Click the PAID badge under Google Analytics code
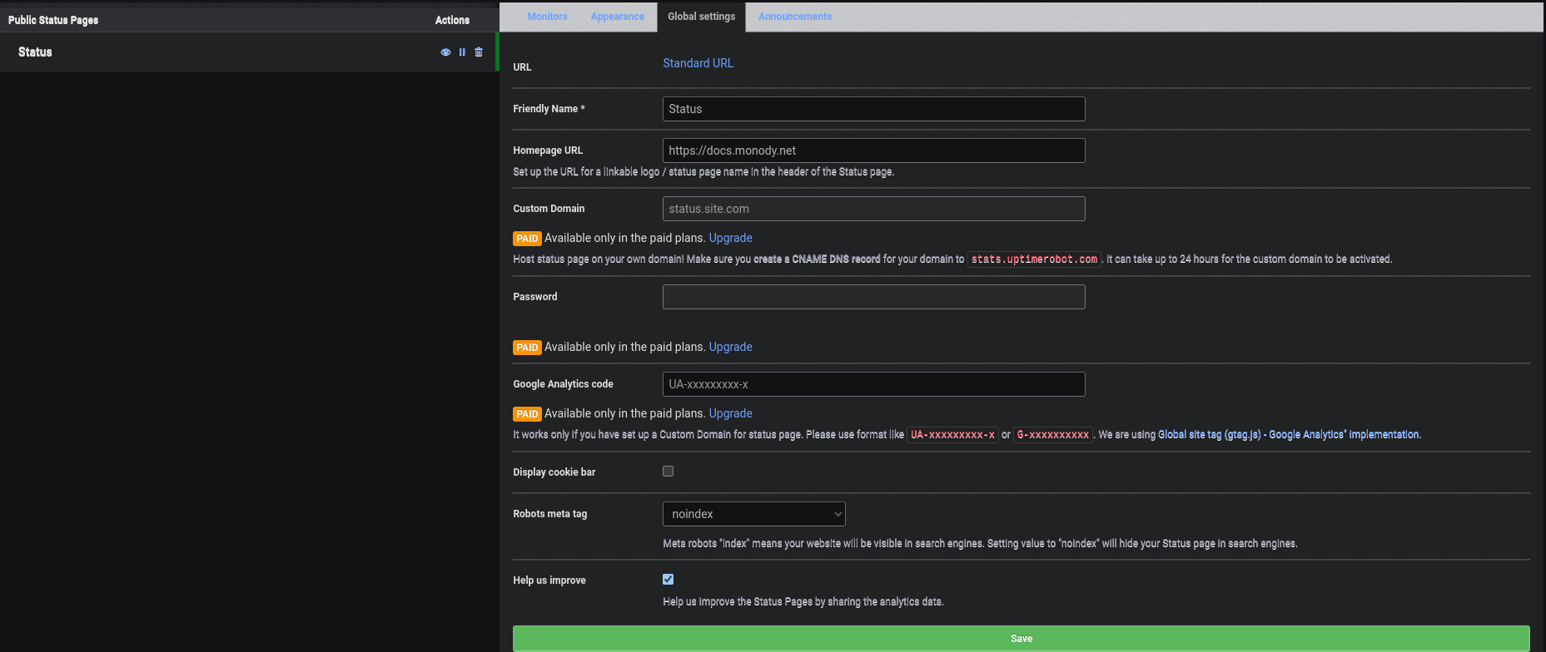 [527, 414]
